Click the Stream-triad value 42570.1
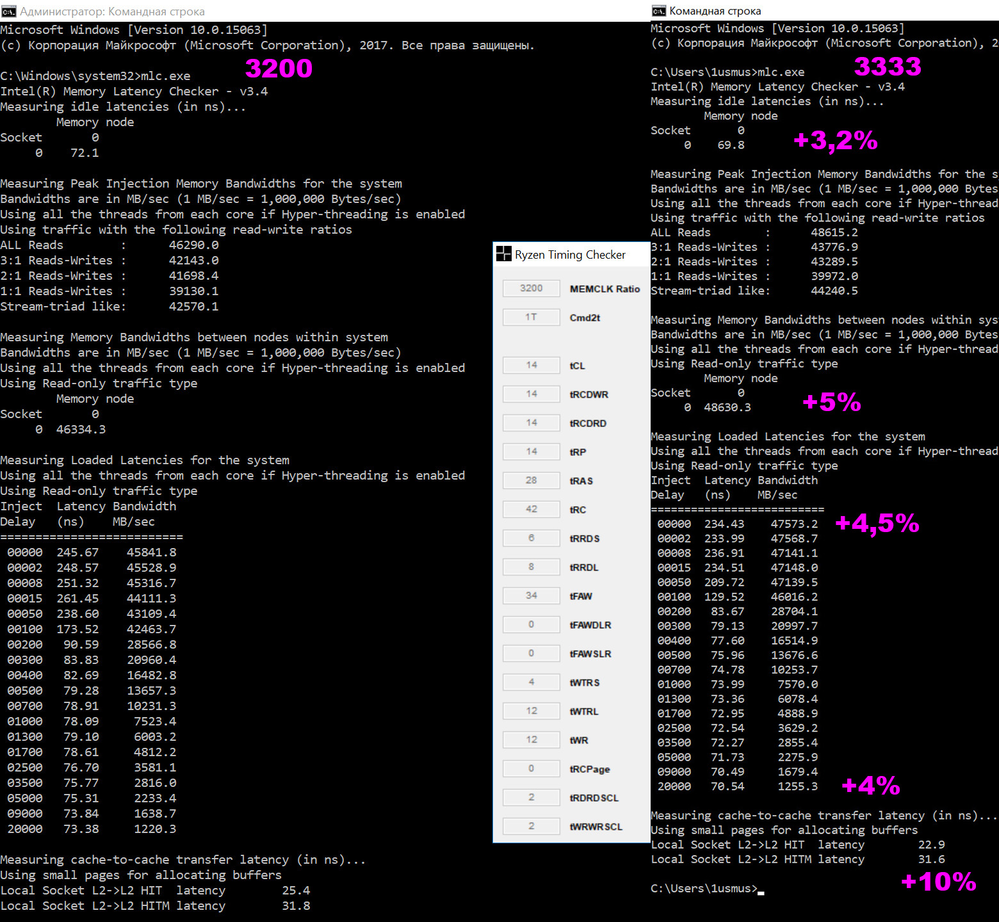 (193, 307)
